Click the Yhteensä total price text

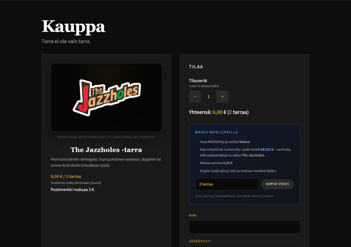point(219,112)
